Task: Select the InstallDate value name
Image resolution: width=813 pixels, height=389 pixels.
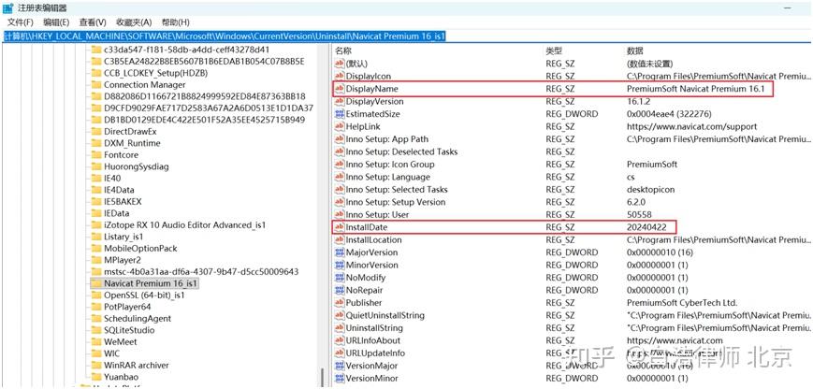Action: tap(367, 227)
